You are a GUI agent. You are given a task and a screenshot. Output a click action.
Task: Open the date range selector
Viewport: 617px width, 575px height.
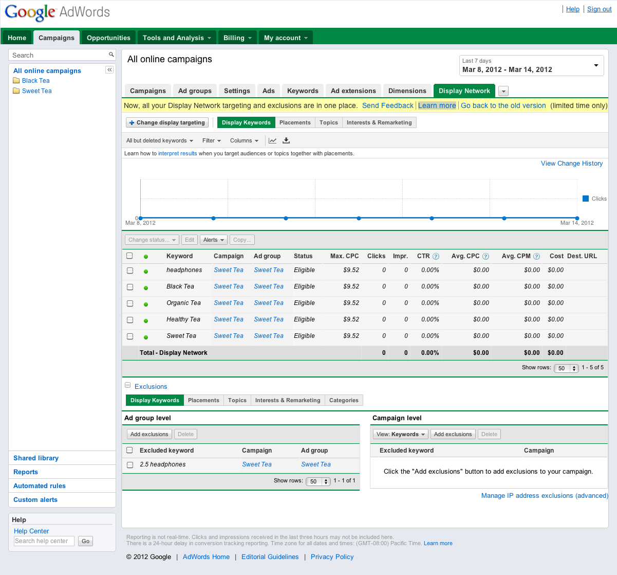coord(531,65)
